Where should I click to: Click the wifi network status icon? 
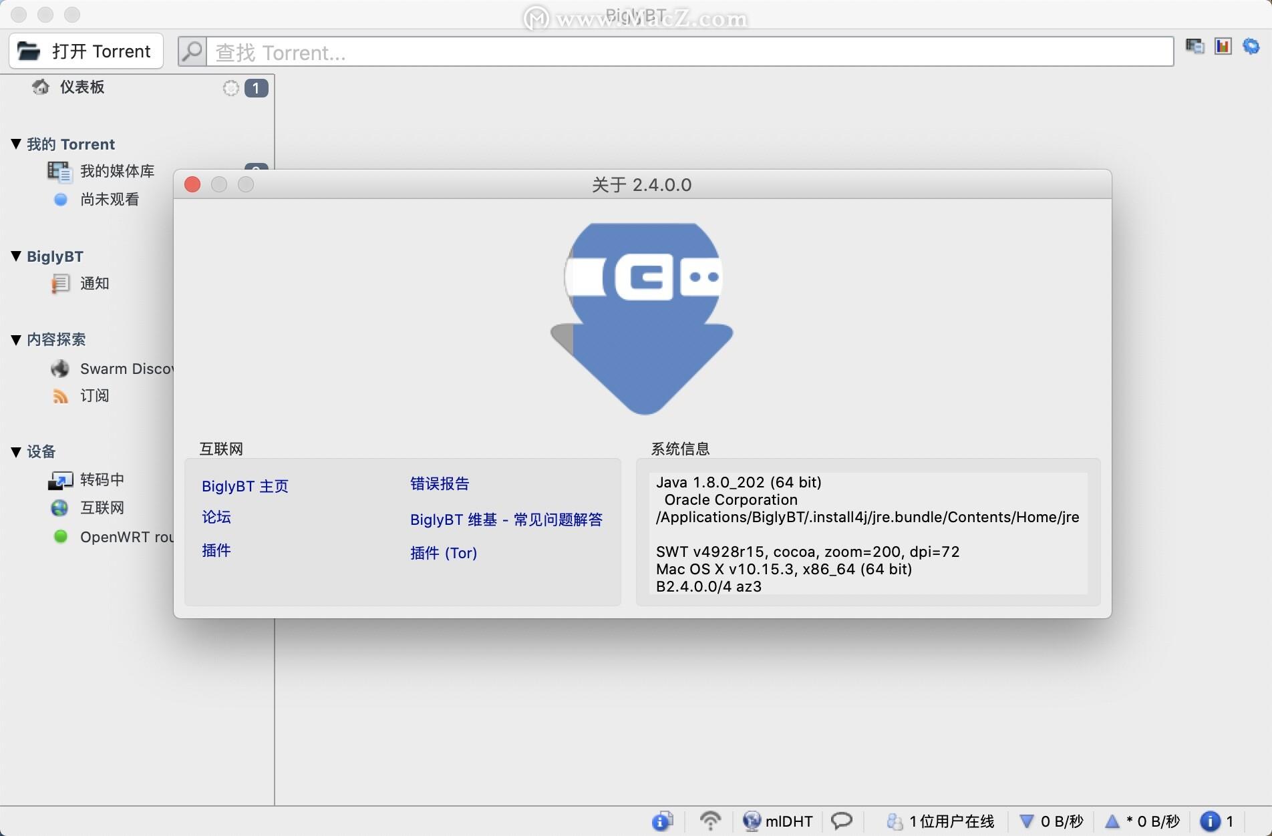(x=710, y=821)
